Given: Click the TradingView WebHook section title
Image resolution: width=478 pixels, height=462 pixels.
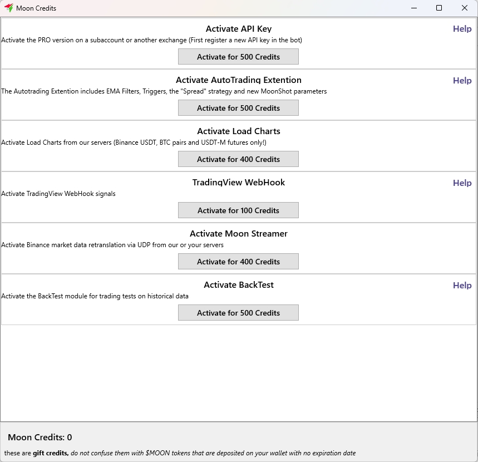Looking at the screenshot, I should 238,183.
